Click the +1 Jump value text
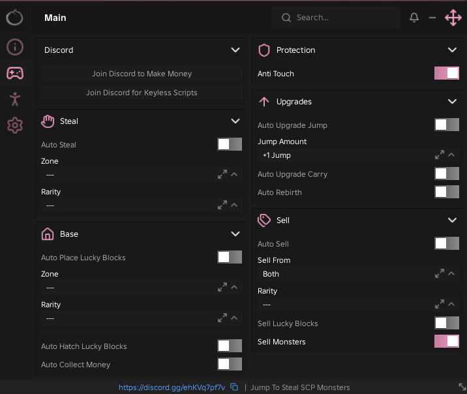467x394 pixels. [277, 155]
